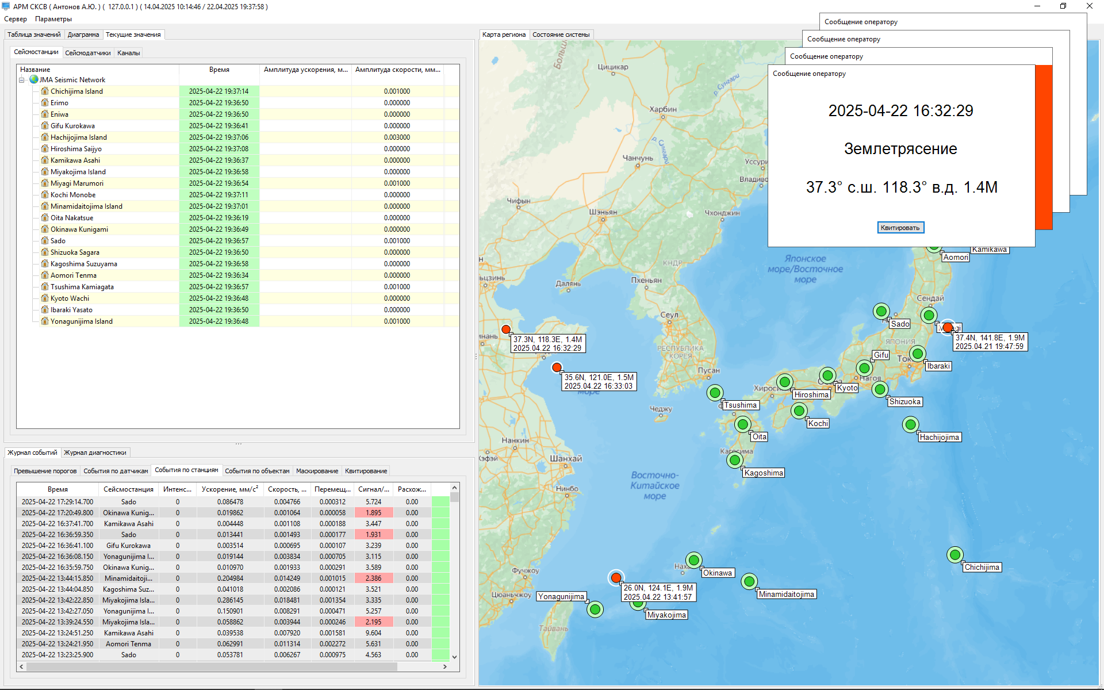Click the red earthquake marker 37.3N 118.3E
The width and height of the screenshot is (1104, 690).
506,329
